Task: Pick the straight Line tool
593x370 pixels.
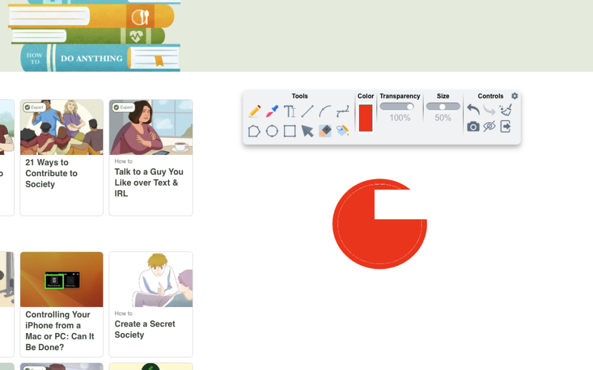Action: (x=307, y=111)
